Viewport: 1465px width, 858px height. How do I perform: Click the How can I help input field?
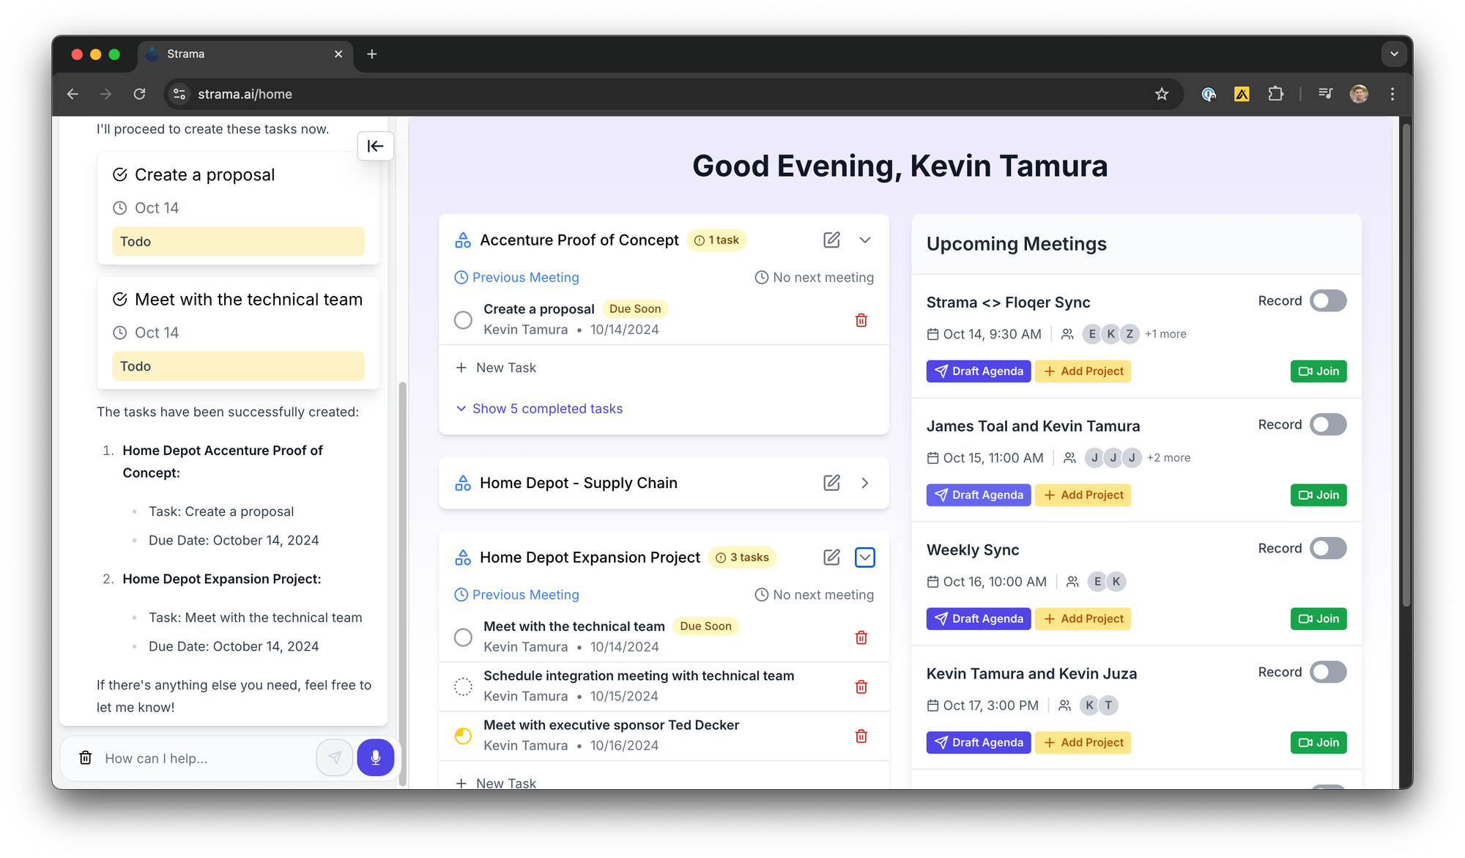tap(205, 758)
